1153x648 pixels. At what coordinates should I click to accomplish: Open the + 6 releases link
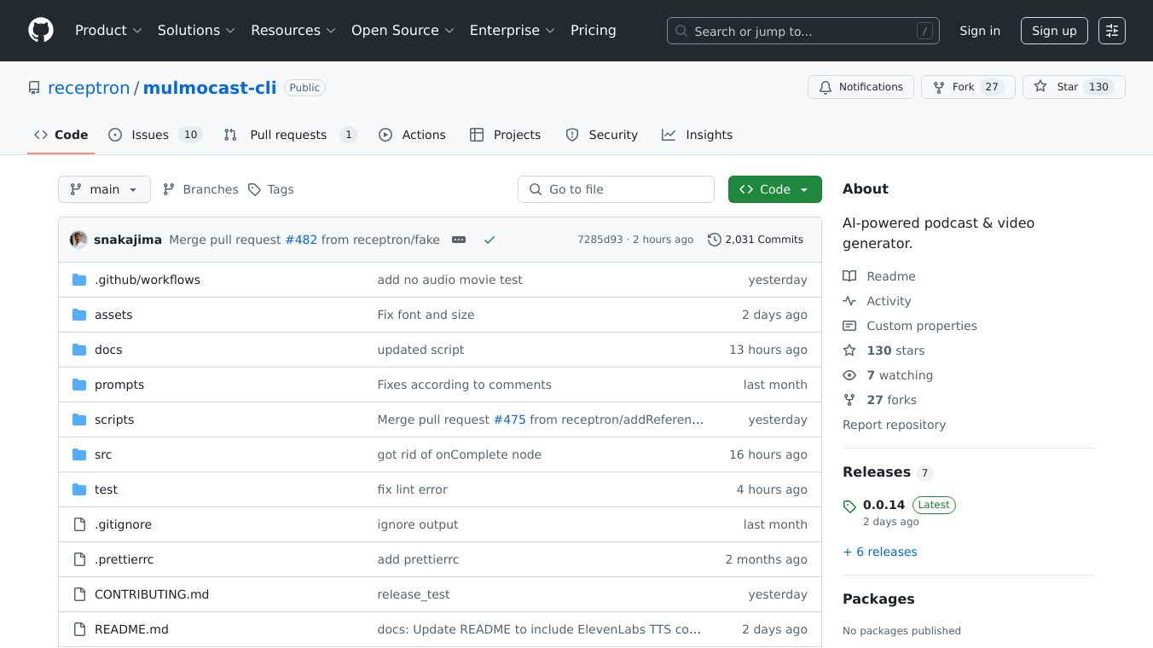[879, 552]
